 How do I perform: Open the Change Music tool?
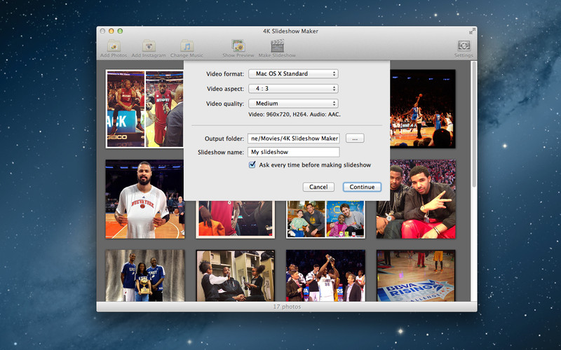coord(187,45)
